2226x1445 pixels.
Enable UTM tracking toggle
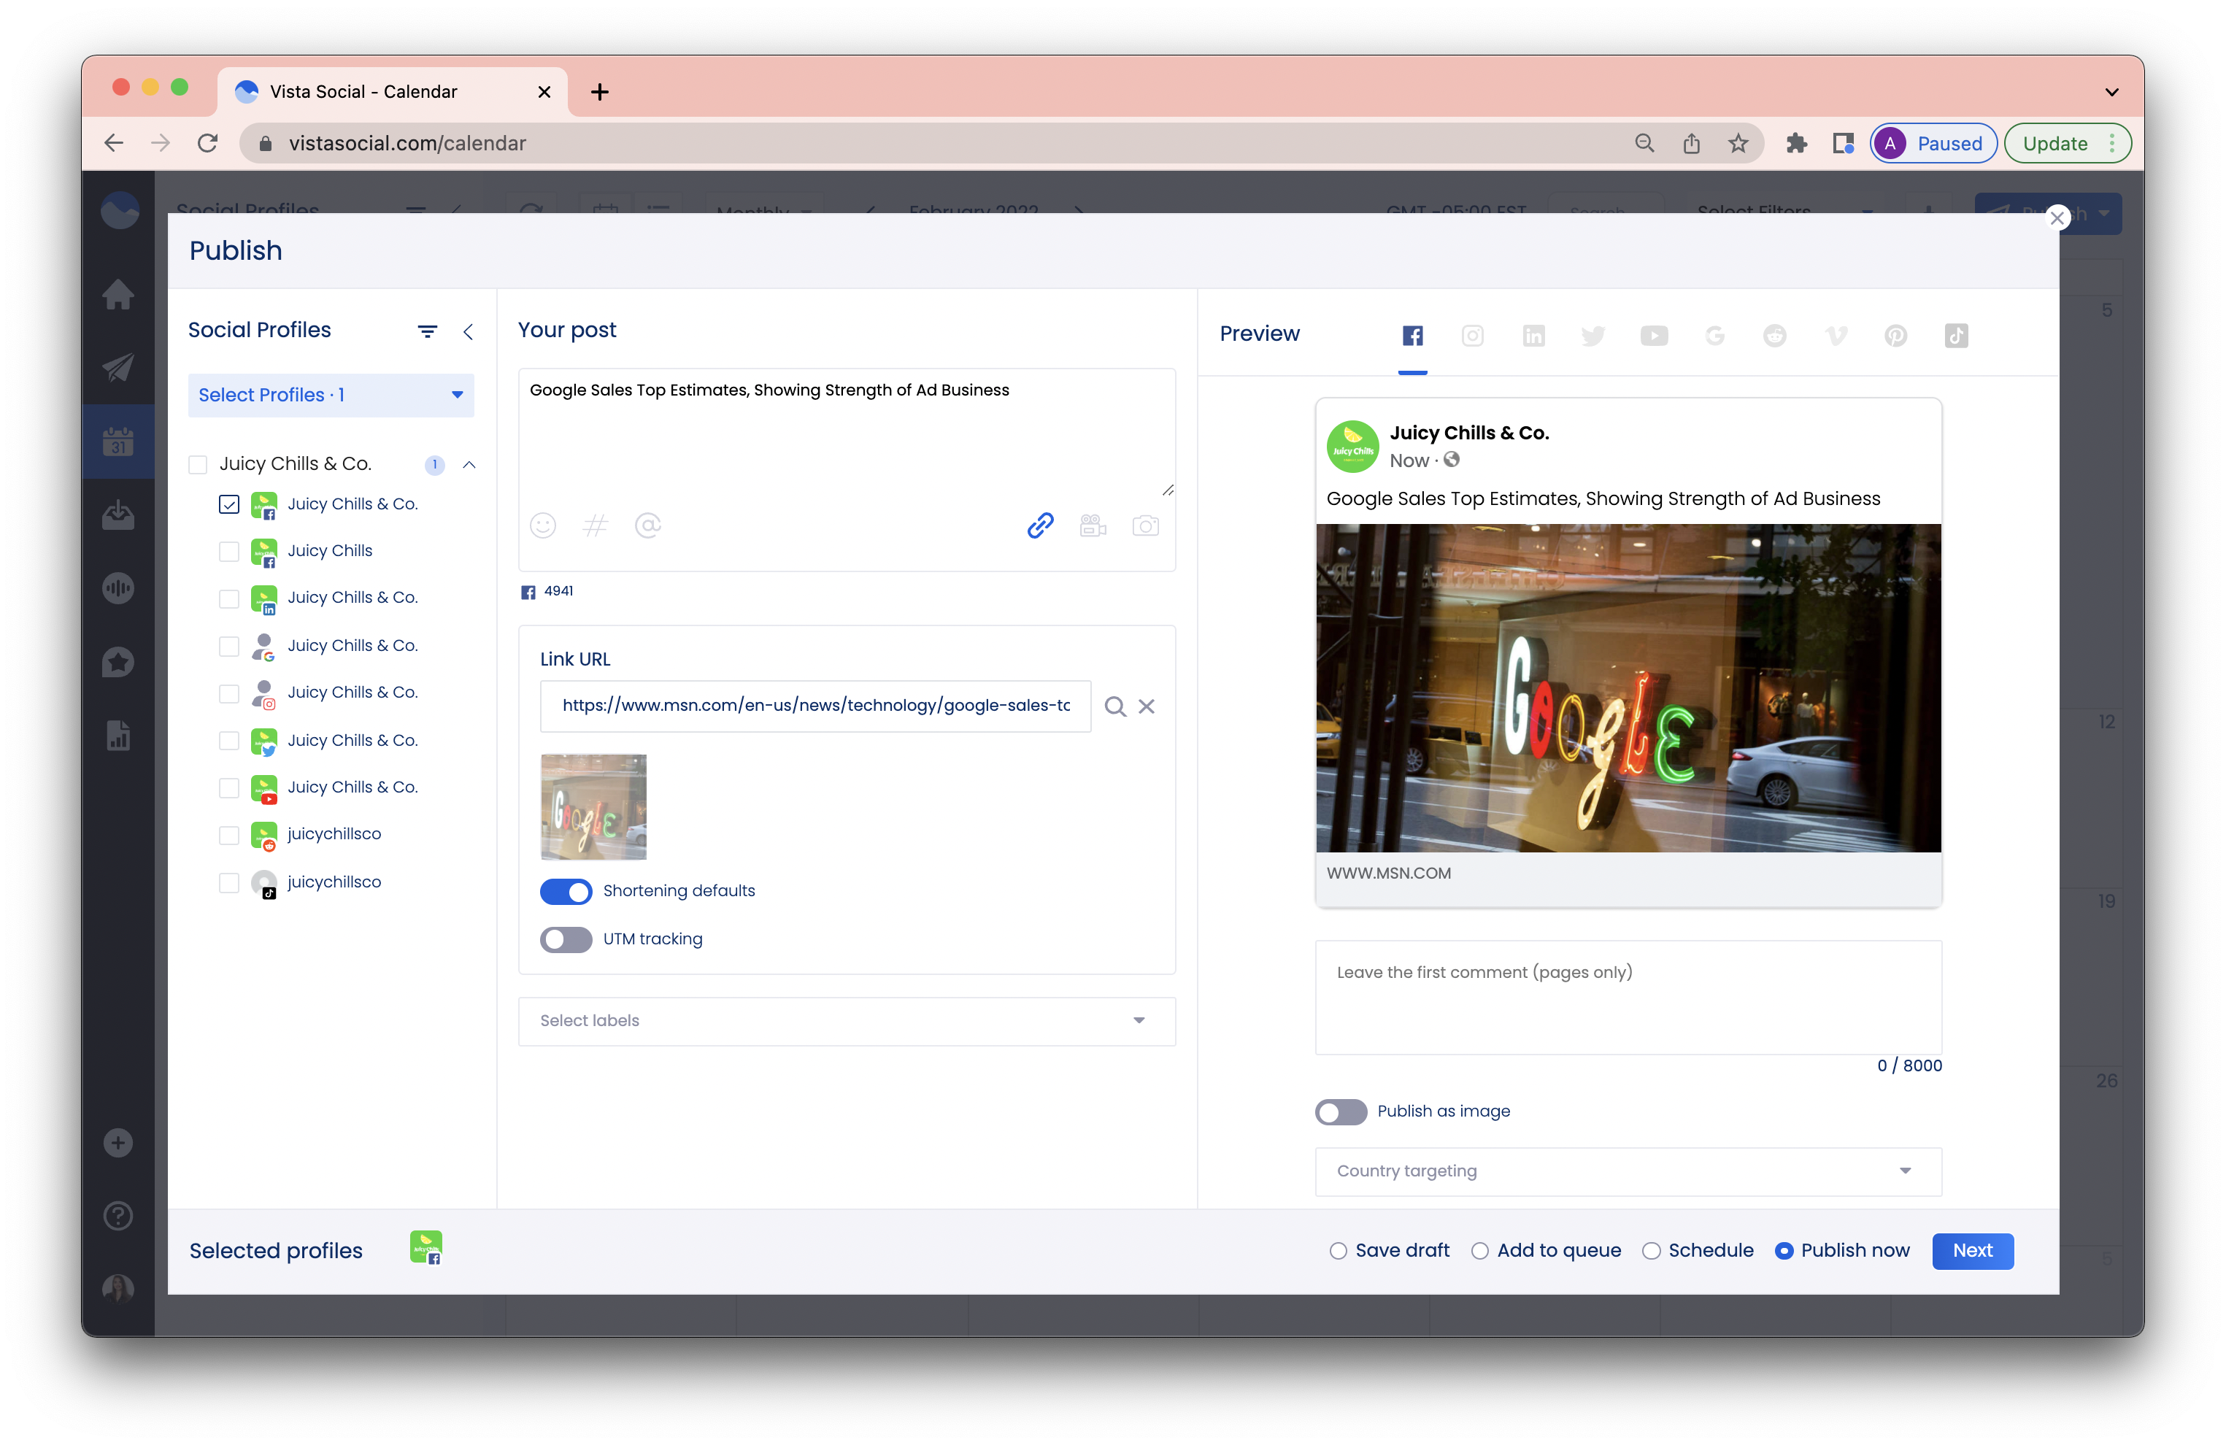point(565,939)
